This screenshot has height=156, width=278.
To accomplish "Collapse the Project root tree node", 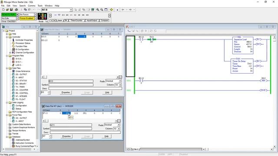I will click(3, 31).
